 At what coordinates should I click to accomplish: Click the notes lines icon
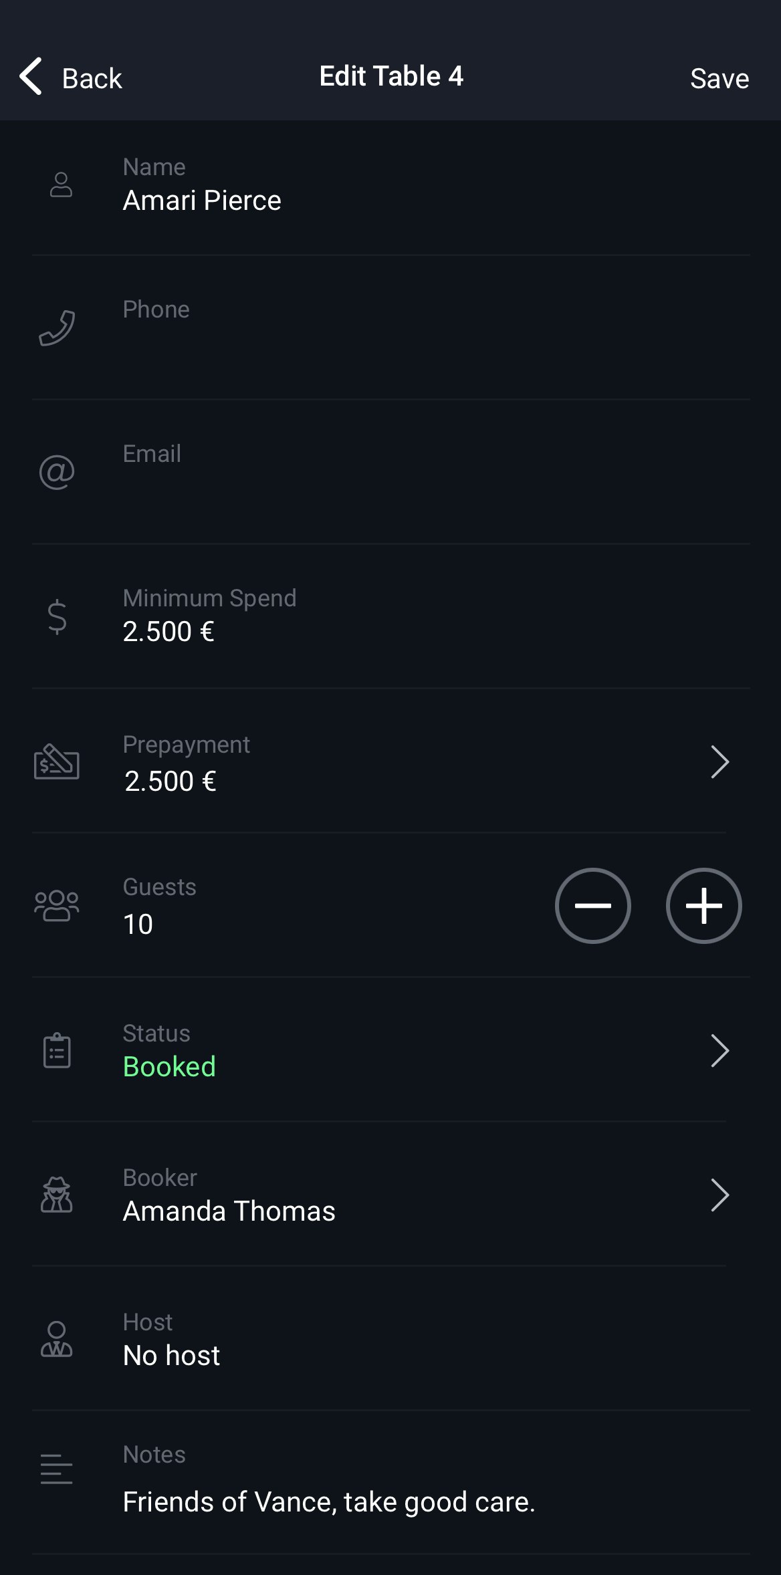tap(57, 1469)
